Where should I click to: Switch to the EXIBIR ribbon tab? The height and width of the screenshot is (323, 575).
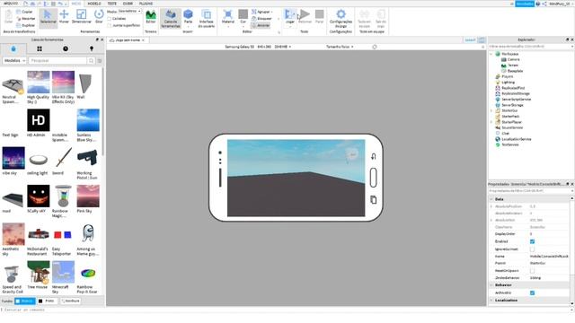point(128,4)
